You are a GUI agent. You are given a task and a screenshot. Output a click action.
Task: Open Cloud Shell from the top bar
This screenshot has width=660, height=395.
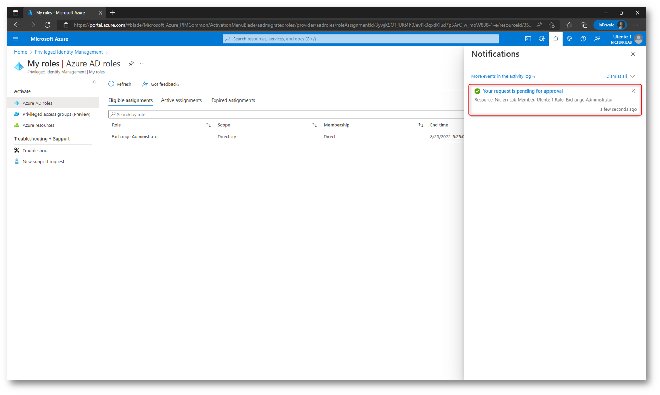pos(528,39)
